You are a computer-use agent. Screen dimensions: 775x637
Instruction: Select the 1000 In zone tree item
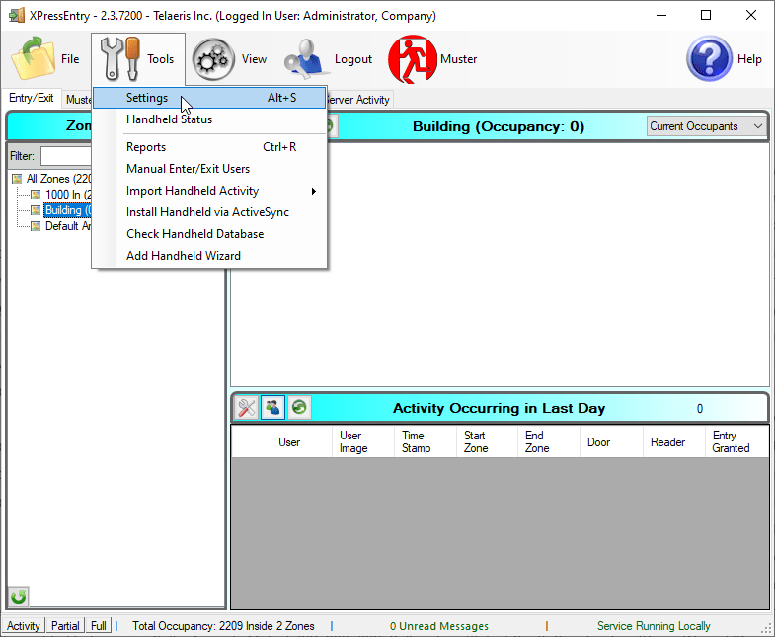[x=68, y=195]
